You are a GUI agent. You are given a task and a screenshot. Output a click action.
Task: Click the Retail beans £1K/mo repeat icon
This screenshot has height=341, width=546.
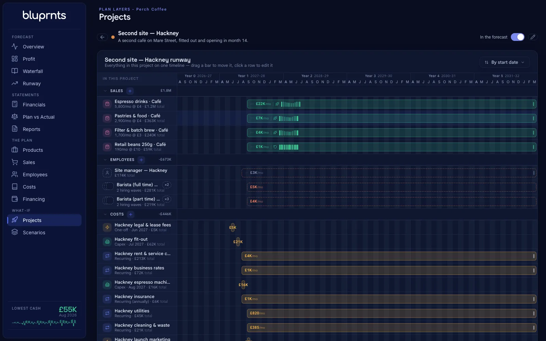[x=275, y=147]
